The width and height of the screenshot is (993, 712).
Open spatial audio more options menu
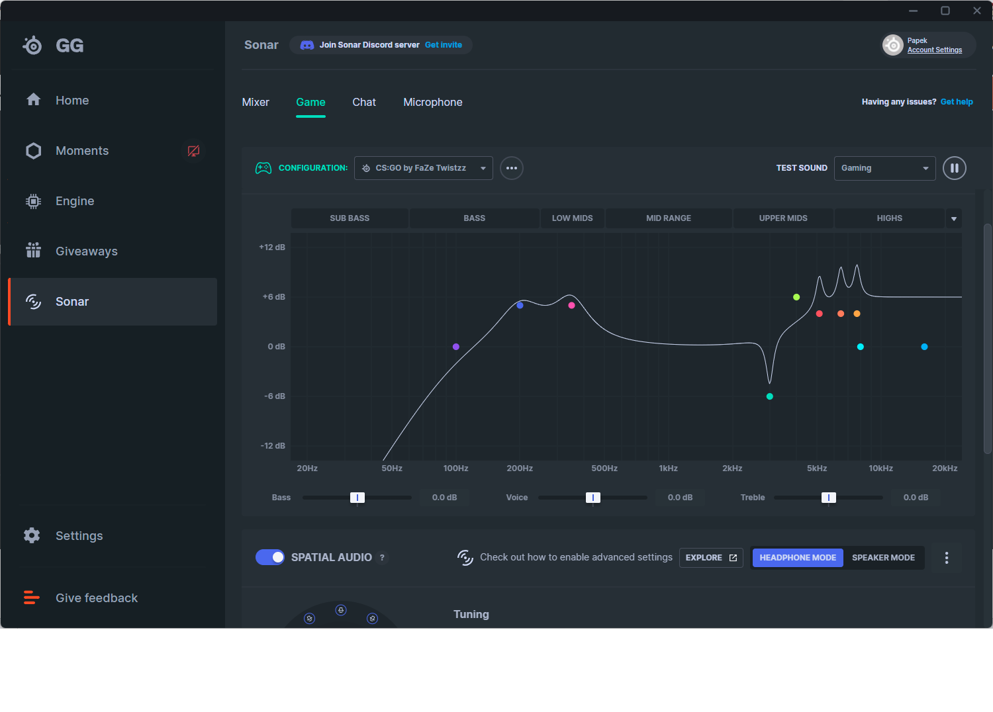coord(947,558)
